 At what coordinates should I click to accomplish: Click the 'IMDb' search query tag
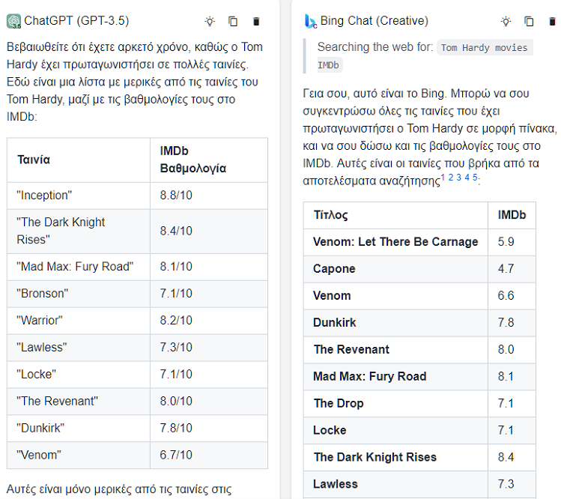[x=329, y=65]
